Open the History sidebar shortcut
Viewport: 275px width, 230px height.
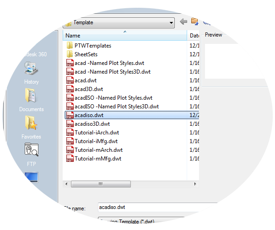click(x=31, y=72)
